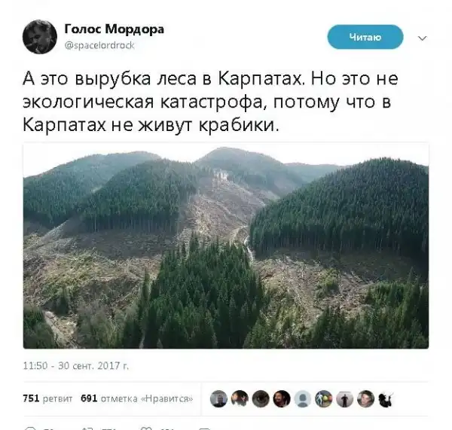The width and height of the screenshot is (452, 430).
Task: Open the fourth bearded liker avatar
Action: [x=282, y=399]
